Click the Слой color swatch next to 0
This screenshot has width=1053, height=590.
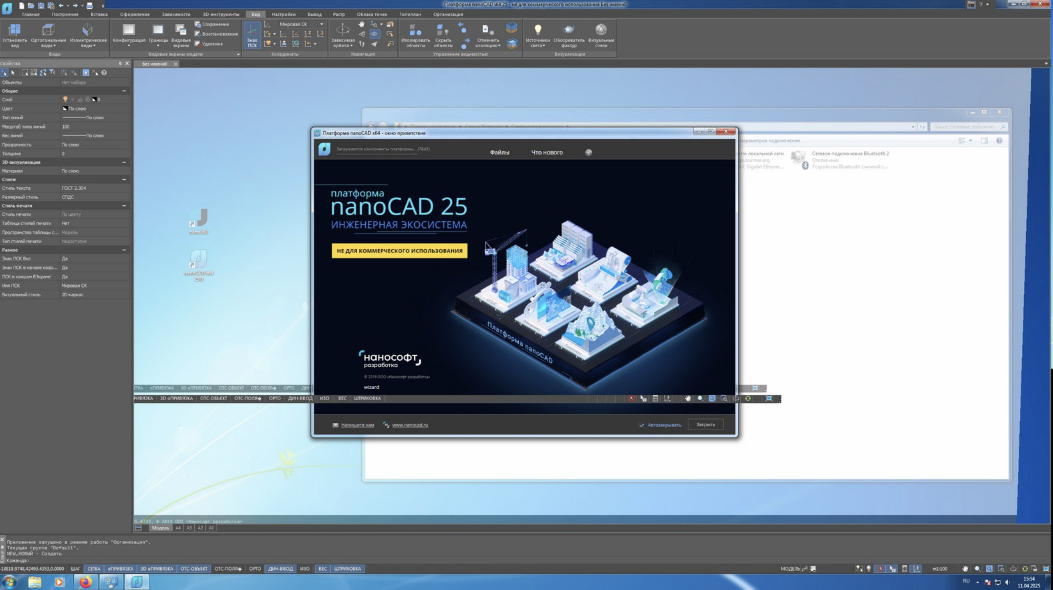(94, 99)
